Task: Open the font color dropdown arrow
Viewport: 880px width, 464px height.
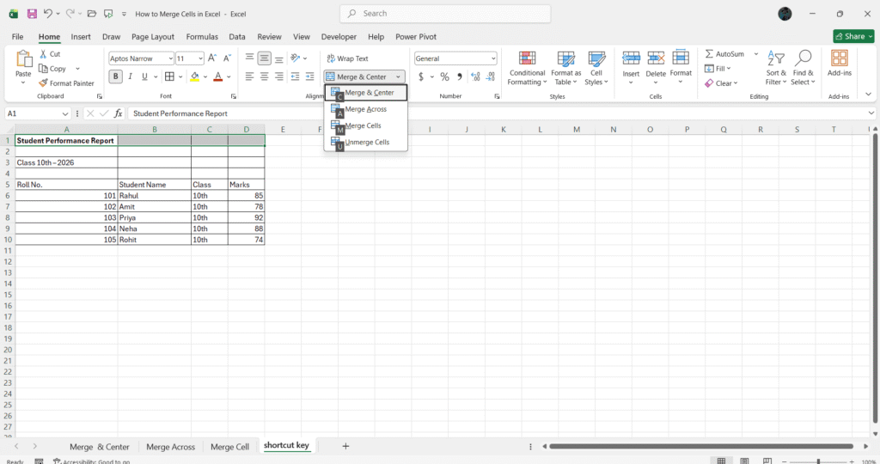Action: [x=229, y=76]
